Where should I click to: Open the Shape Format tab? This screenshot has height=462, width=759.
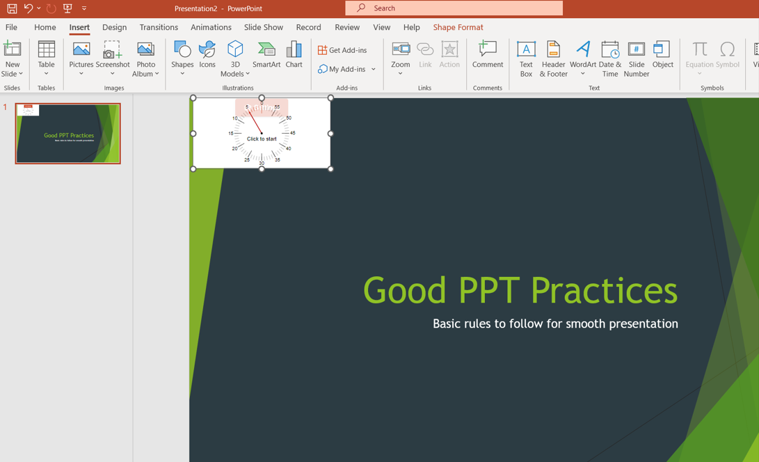coord(458,27)
